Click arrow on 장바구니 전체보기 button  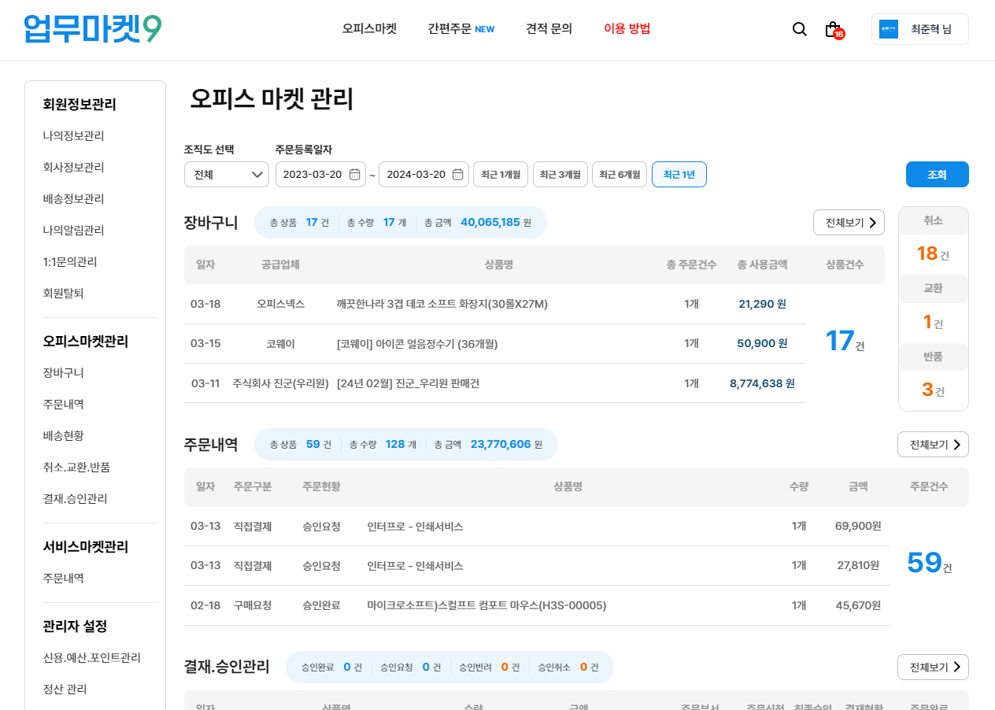point(872,223)
